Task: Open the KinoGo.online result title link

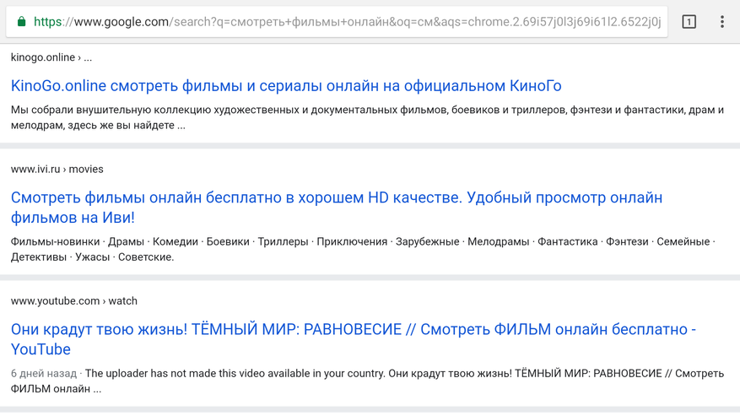Action: tap(286, 86)
